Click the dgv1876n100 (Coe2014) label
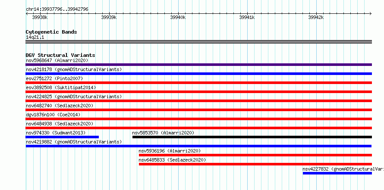This screenshot has width=384, height=190. click(x=53, y=115)
